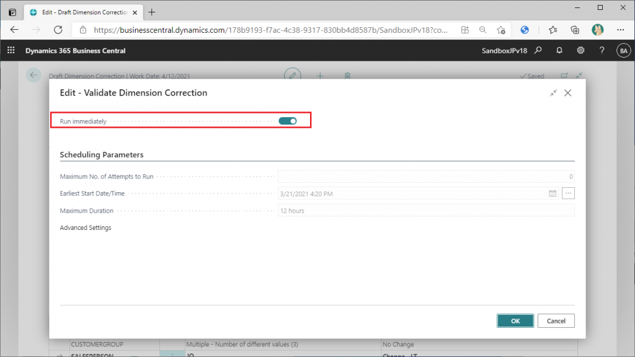This screenshot has height=357, width=635.
Task: Open the tab actions menu icon
Action: click(12, 12)
